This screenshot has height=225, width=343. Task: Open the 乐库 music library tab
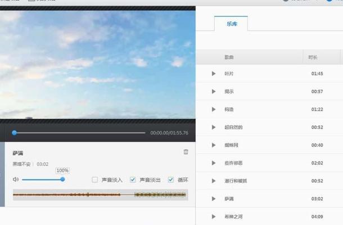[231, 24]
